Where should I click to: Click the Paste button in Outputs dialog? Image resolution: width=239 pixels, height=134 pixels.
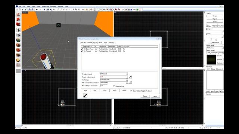click(x=115, y=91)
